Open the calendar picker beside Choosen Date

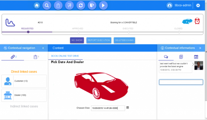pos(128,108)
